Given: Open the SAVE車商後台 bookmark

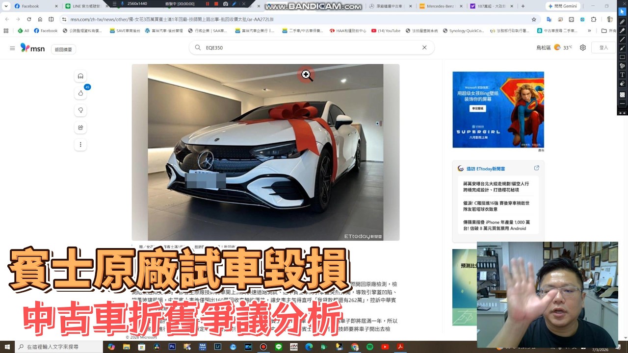Looking at the screenshot, I should [125, 30].
